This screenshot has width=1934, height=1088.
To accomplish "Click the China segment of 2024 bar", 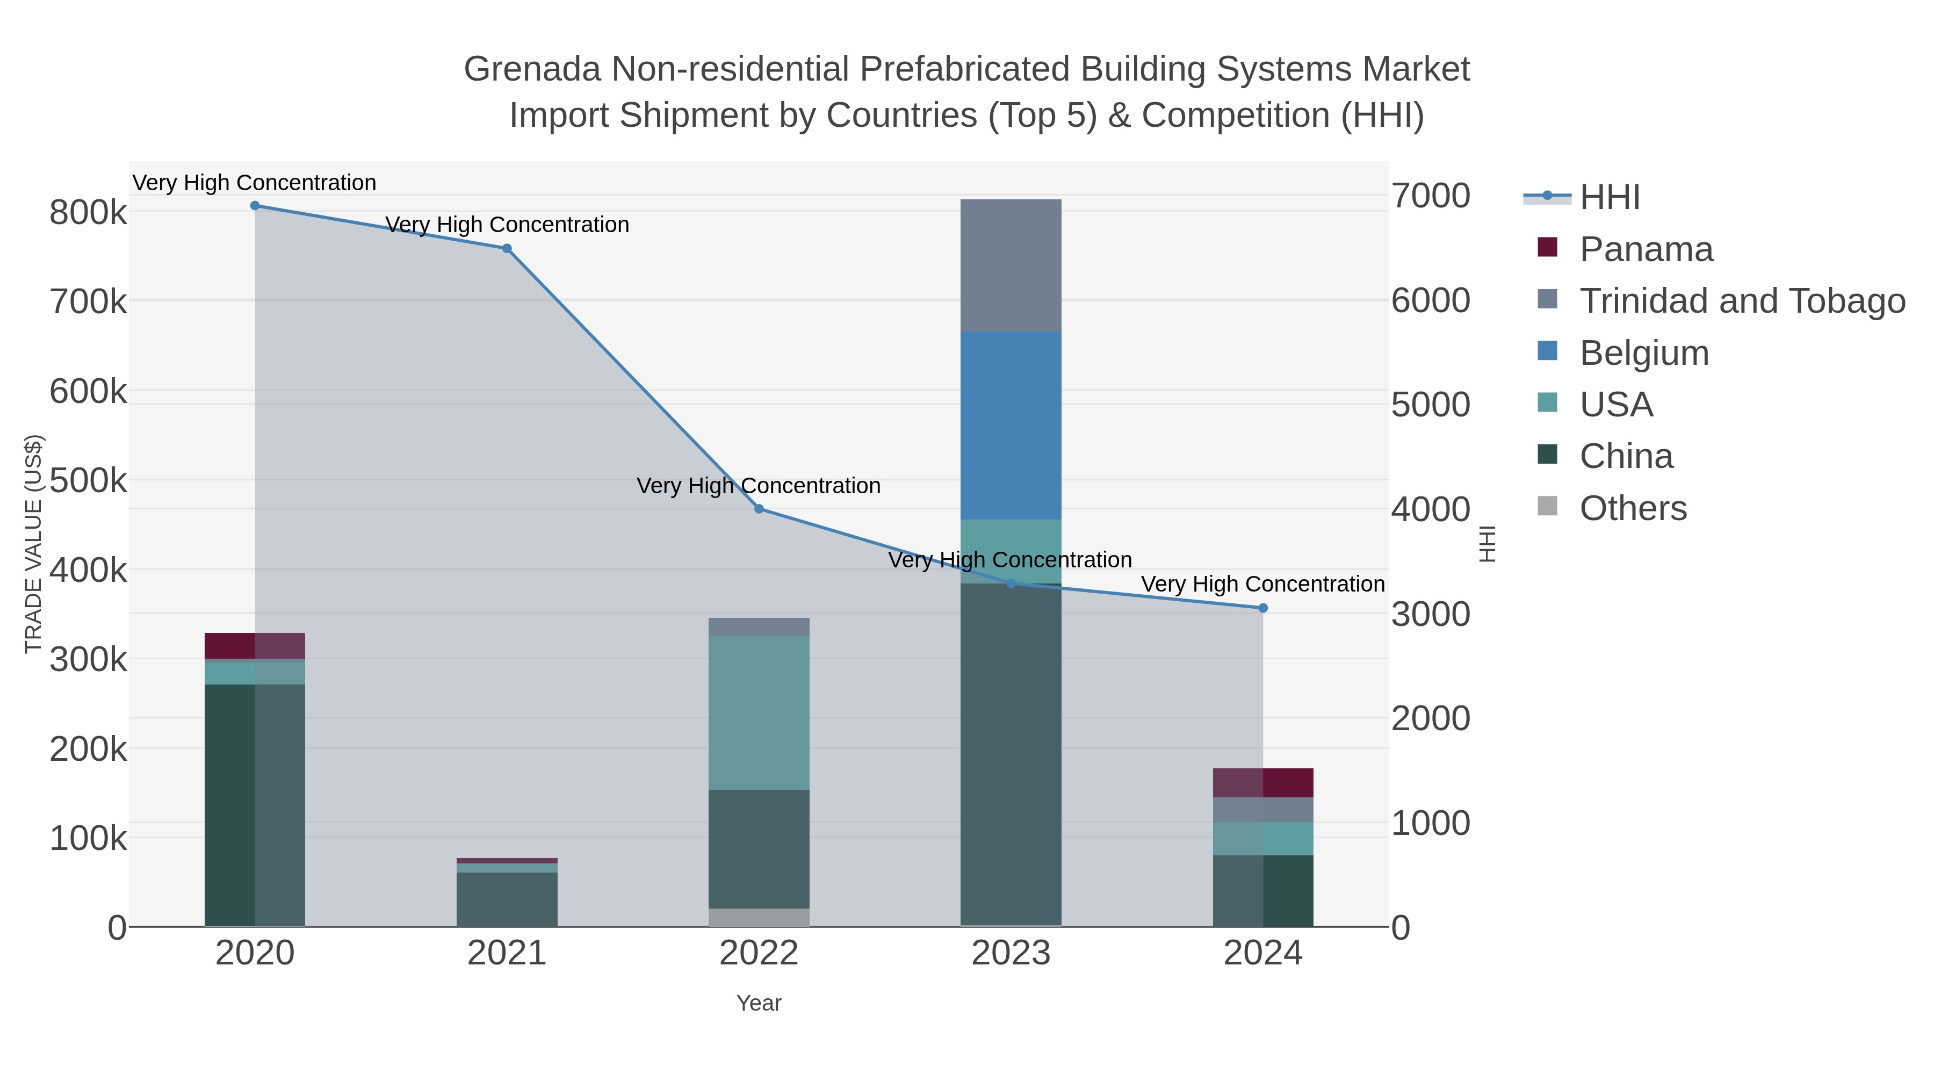I will click(x=1263, y=891).
